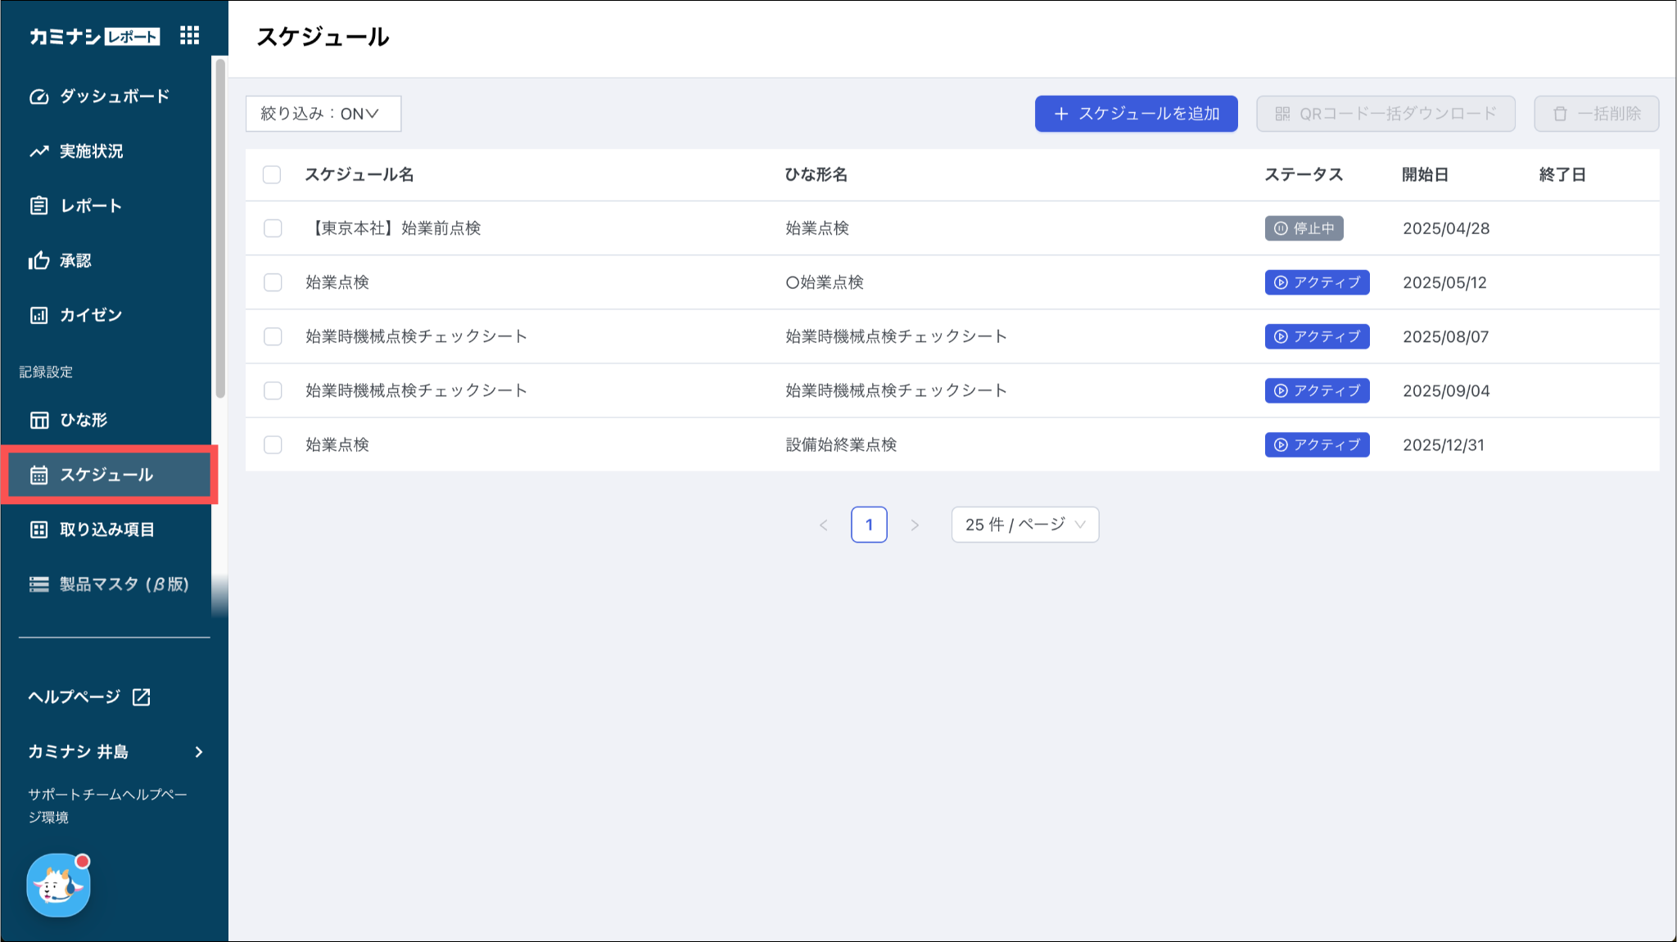Click the 実施状況 trend line icon
Viewport: 1677px width, 942px height.
38,151
